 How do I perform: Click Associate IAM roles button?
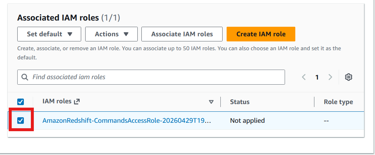click(182, 34)
